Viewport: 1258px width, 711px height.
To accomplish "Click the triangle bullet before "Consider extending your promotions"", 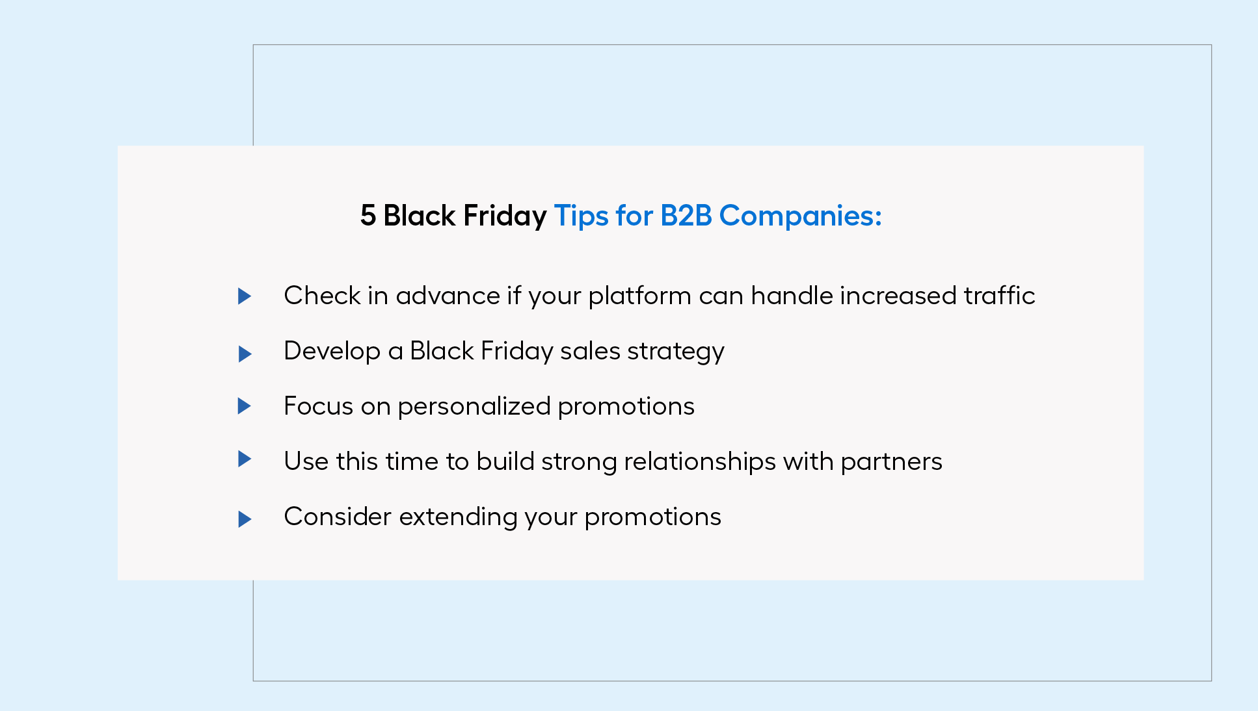I will coord(245,519).
